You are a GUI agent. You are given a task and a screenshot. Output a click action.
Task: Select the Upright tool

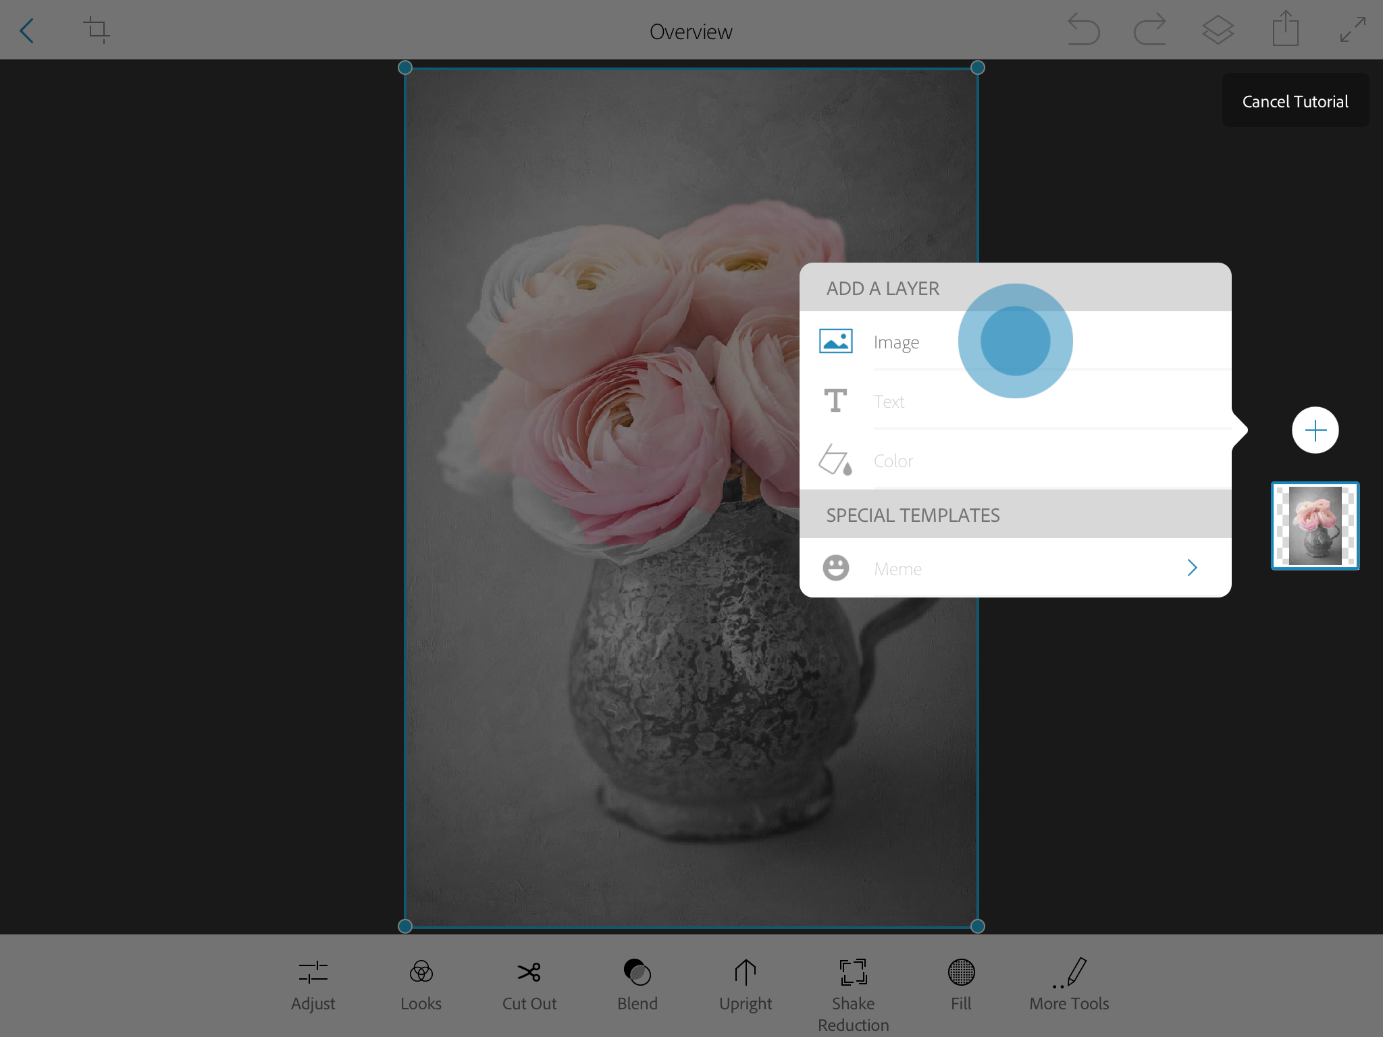coord(745,985)
